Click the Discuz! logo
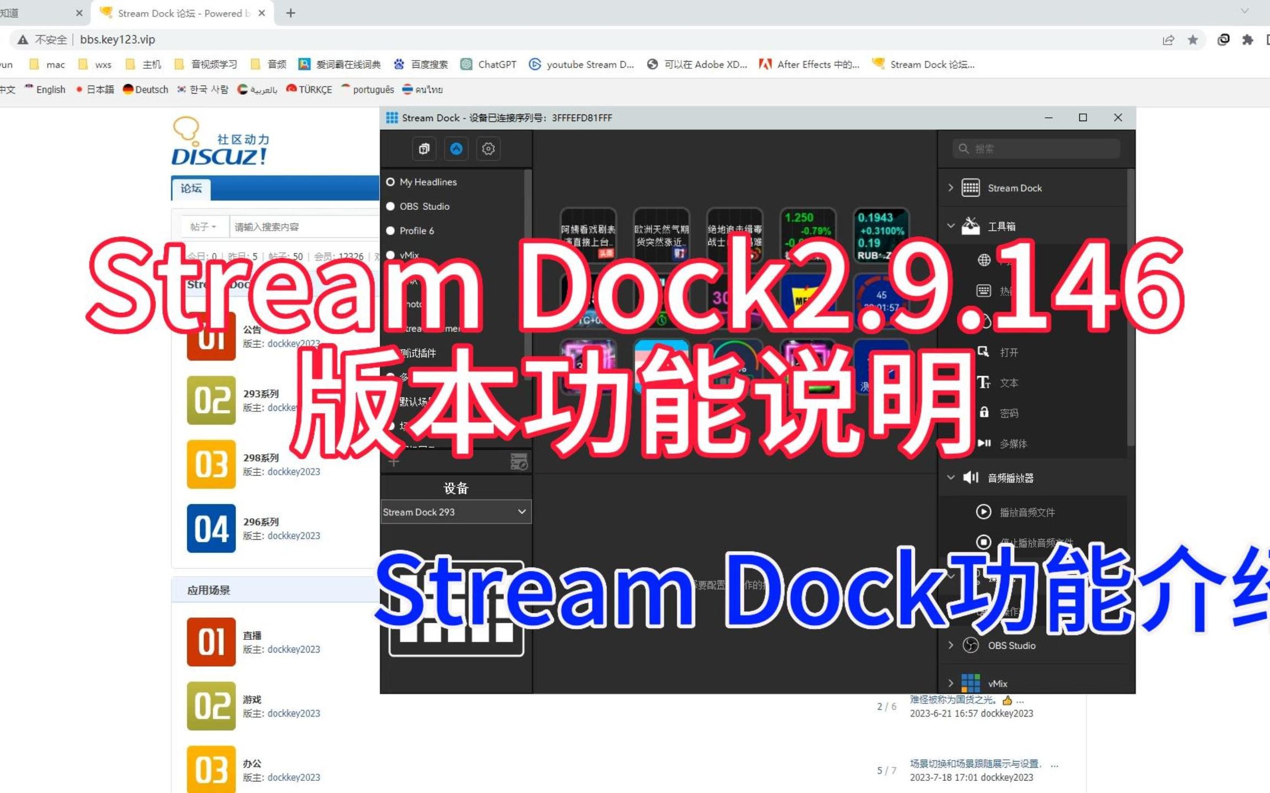Viewport: 1270px width, 793px height. point(220,142)
